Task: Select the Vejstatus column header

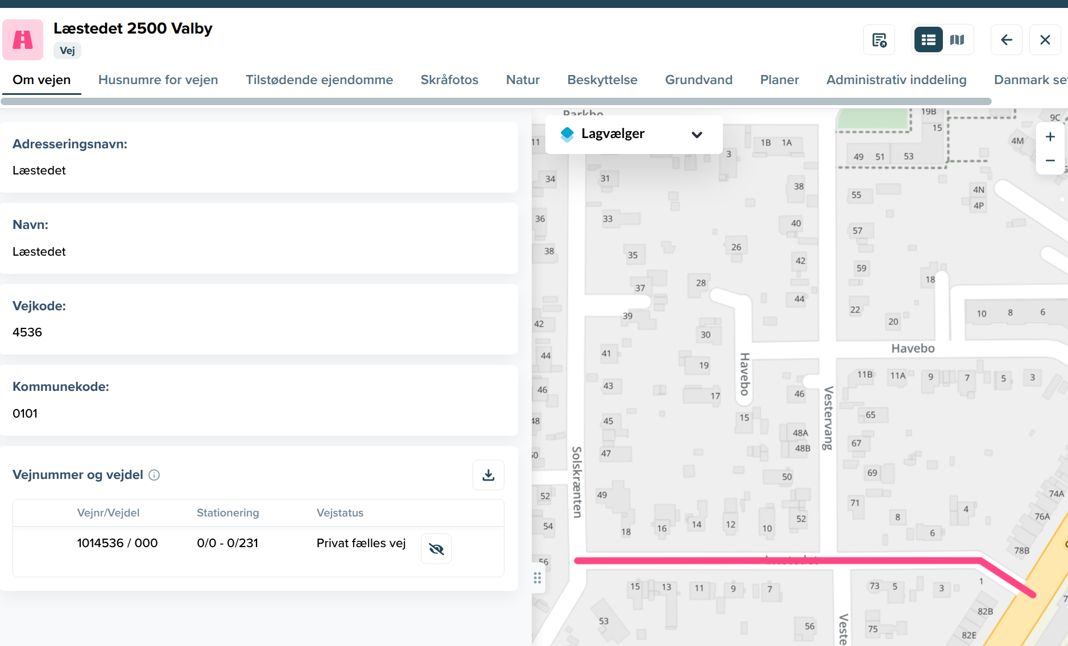Action: (x=340, y=512)
